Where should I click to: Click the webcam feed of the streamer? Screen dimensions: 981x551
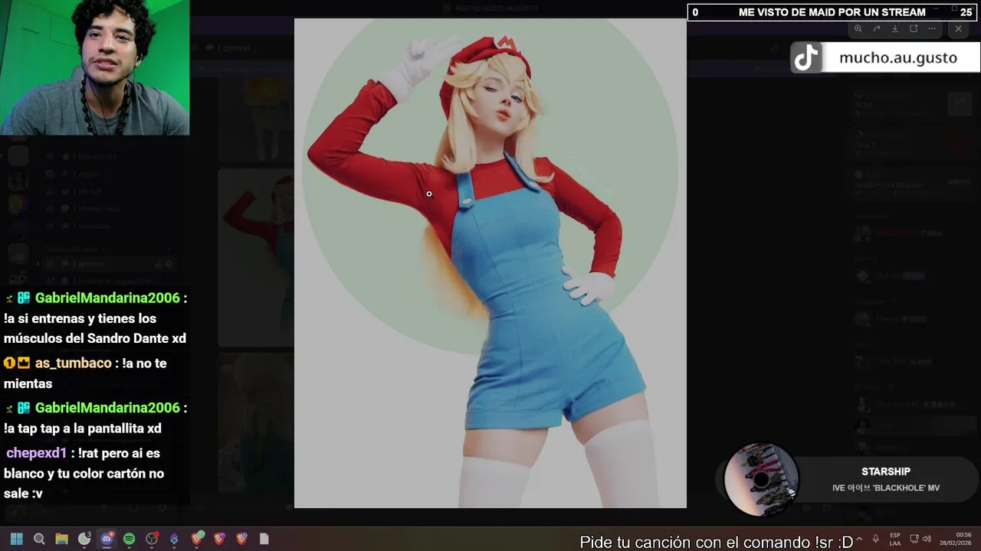95,67
